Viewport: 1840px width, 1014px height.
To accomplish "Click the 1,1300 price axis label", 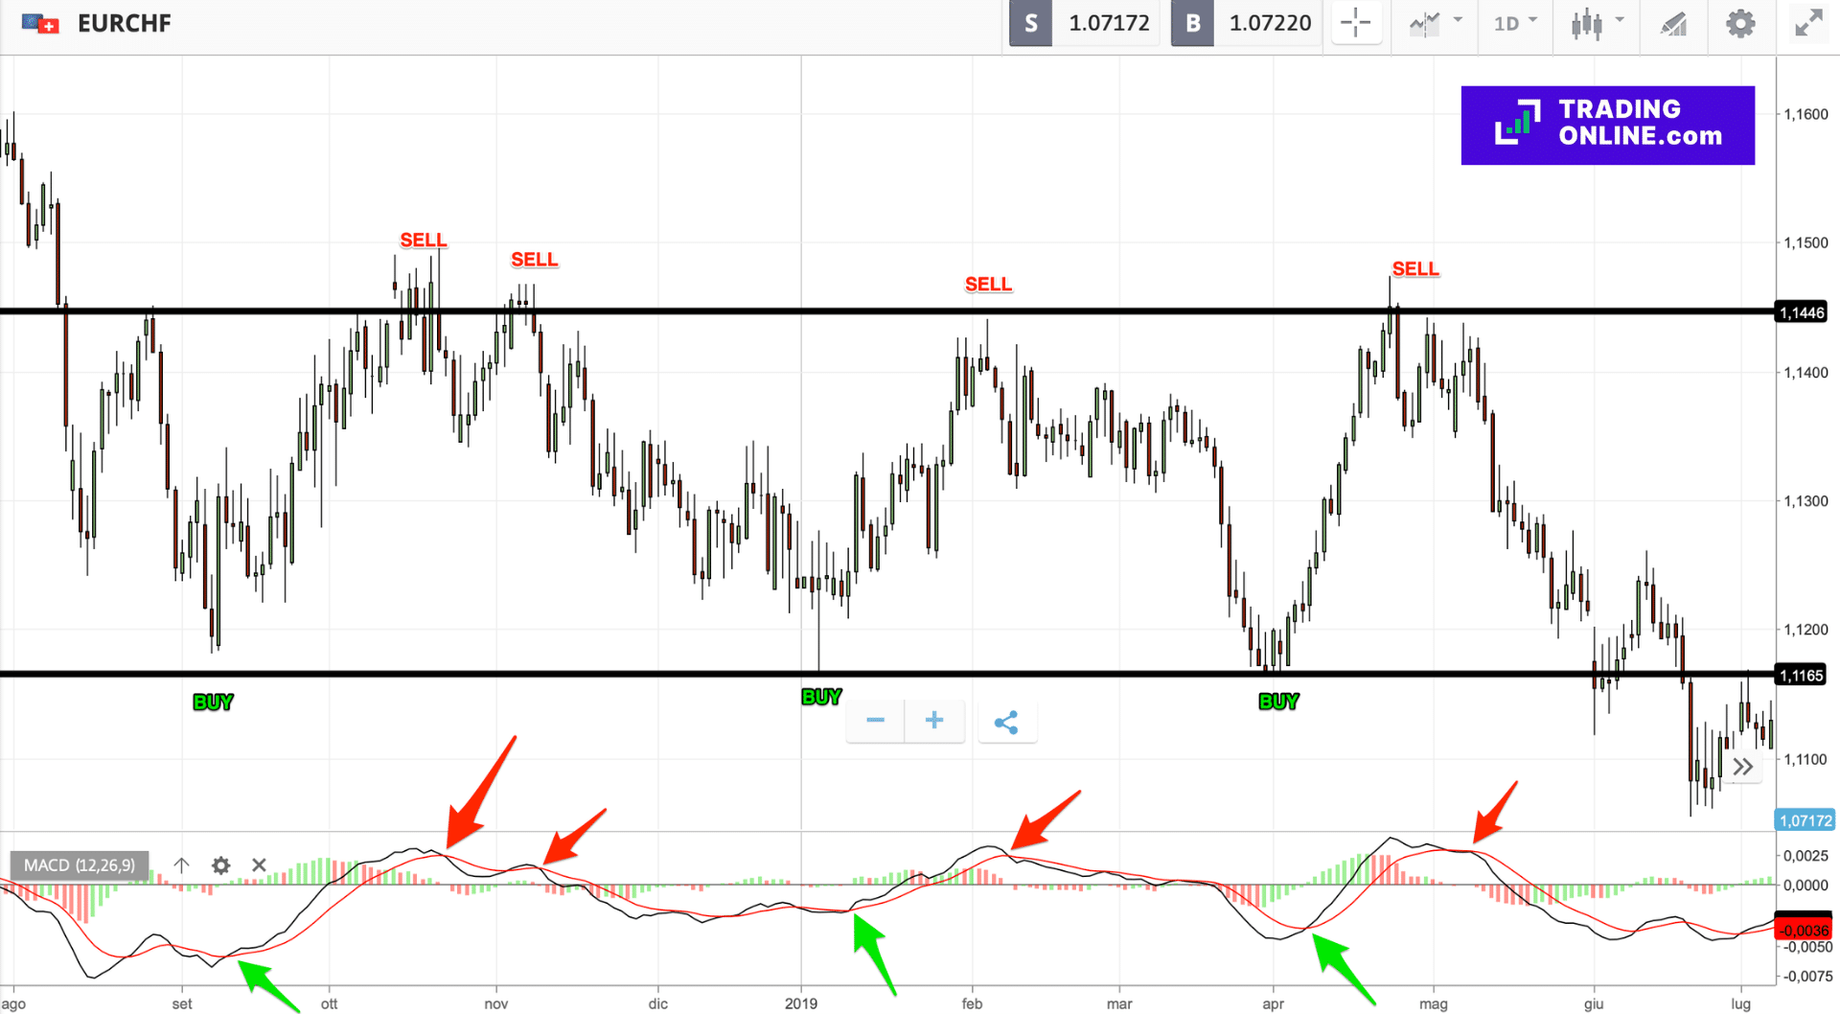I will 1805,501.
